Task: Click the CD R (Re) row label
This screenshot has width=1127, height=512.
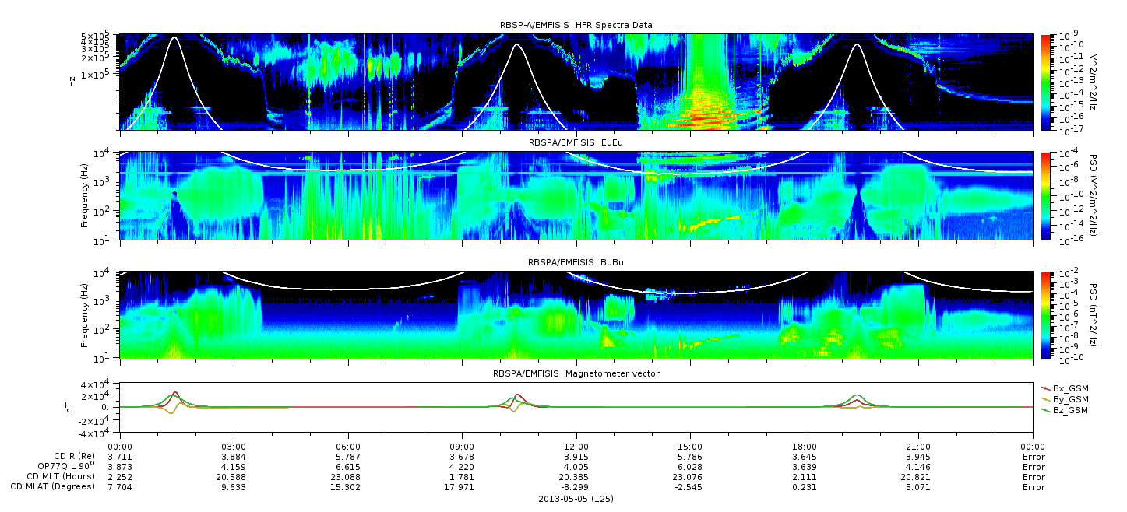Action: [75, 456]
